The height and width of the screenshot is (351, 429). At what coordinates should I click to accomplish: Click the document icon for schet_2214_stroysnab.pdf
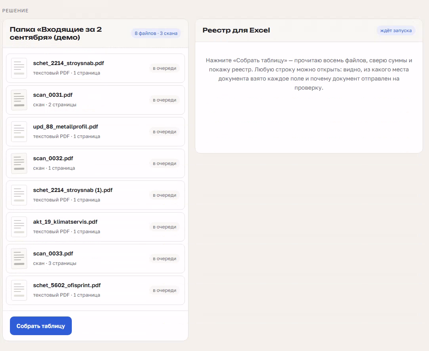(x=19, y=68)
